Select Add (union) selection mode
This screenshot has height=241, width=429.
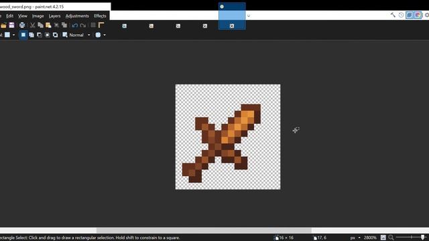[x=32, y=35]
